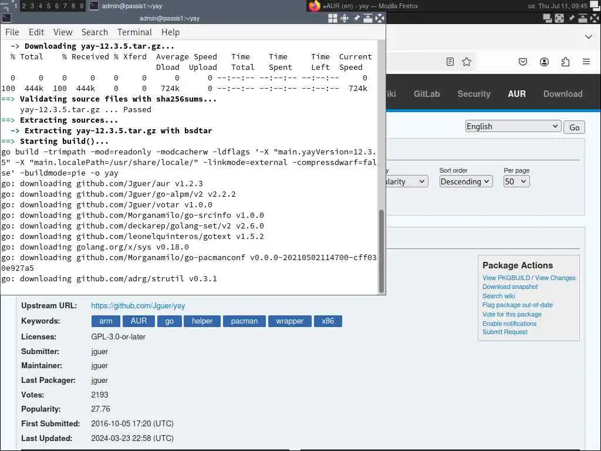The image size is (601, 451).
Task: Click the terminal icon in the taskbar
Action: [x=94, y=6]
